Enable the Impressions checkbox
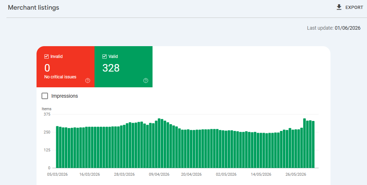Viewport: 367px width, 185px height. click(45, 96)
